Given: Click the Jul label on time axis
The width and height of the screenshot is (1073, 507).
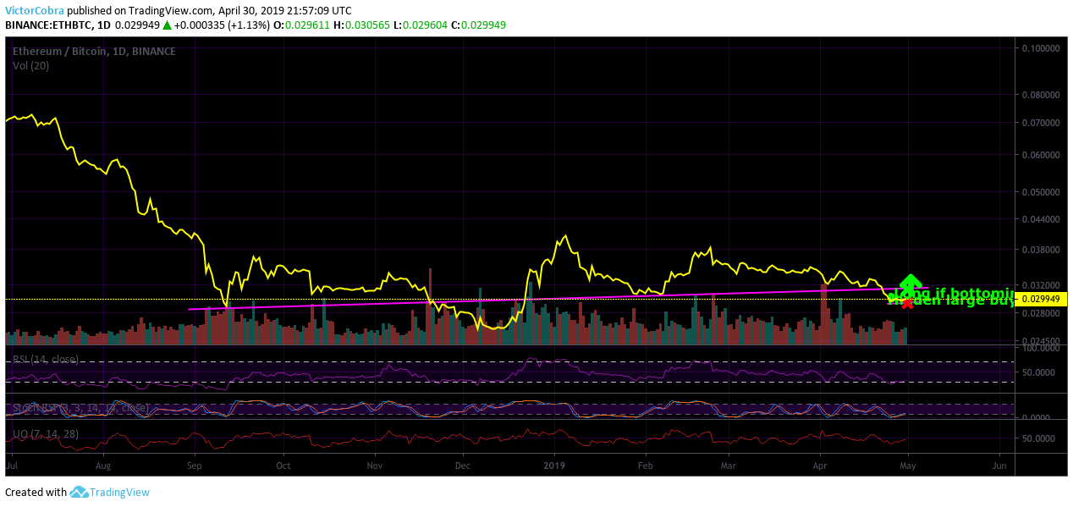Looking at the screenshot, I should tap(12, 466).
